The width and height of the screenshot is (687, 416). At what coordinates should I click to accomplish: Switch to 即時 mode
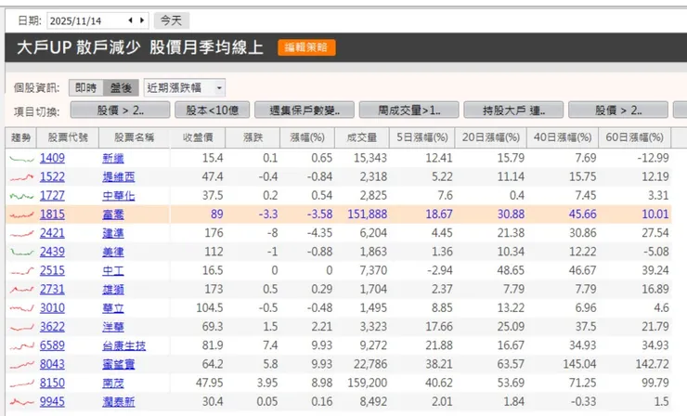pos(85,87)
